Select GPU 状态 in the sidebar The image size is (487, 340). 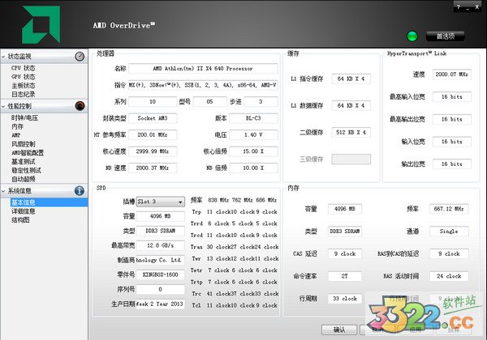[24, 76]
